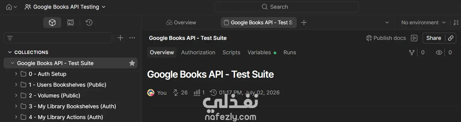Open the three-dot options menu in the sidebar

pos(132,38)
